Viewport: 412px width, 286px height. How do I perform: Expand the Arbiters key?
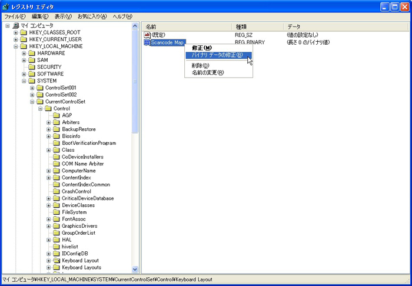click(49, 122)
